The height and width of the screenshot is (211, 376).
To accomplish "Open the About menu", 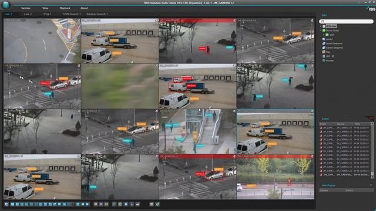I will 84,8.
